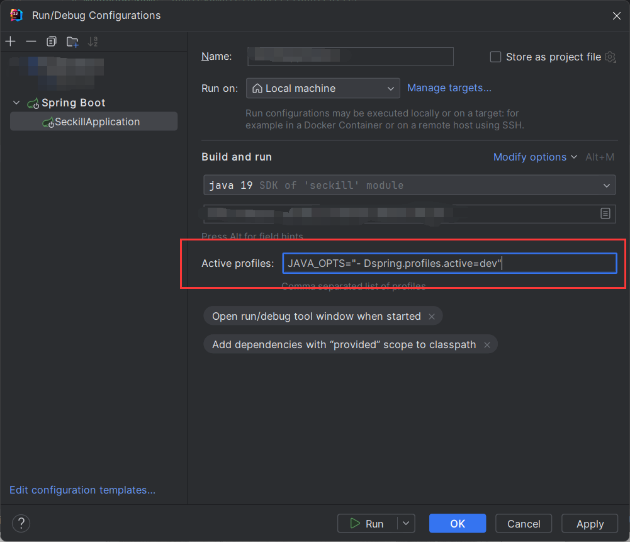Click the gear icon beside Store as project file
The image size is (630, 542).
[x=610, y=57]
